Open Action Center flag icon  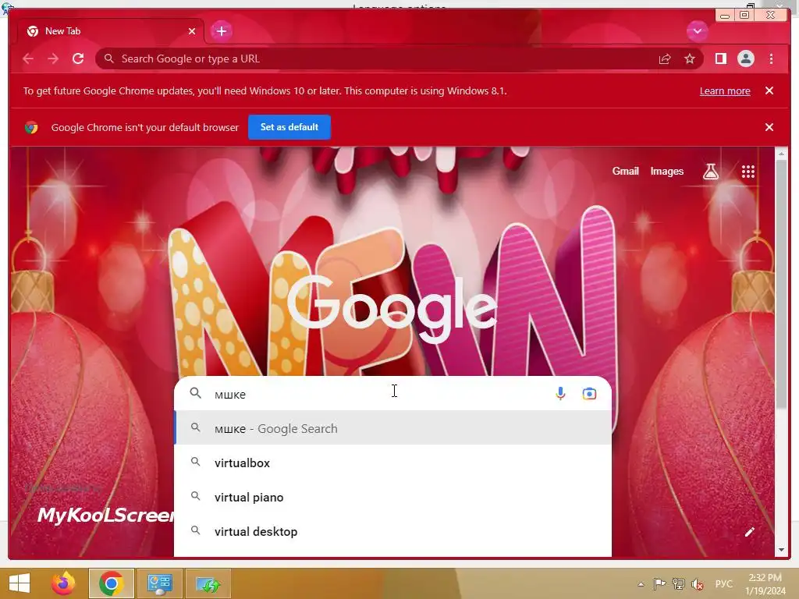pyautogui.click(x=659, y=584)
